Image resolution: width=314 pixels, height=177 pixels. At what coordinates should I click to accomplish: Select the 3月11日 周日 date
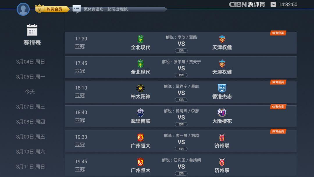click(x=31, y=167)
